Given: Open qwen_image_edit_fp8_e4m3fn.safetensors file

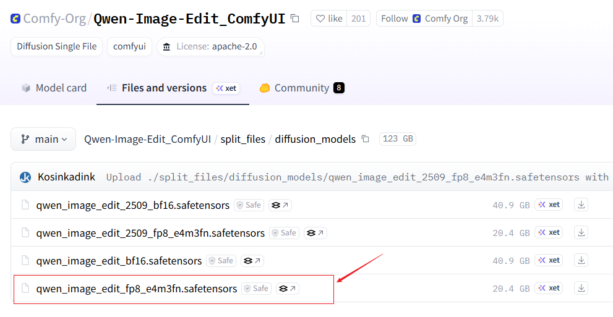Looking at the screenshot, I should 137,289.
